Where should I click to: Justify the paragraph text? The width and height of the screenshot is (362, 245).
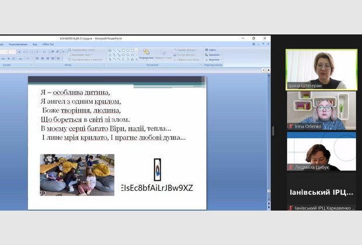click(53, 58)
